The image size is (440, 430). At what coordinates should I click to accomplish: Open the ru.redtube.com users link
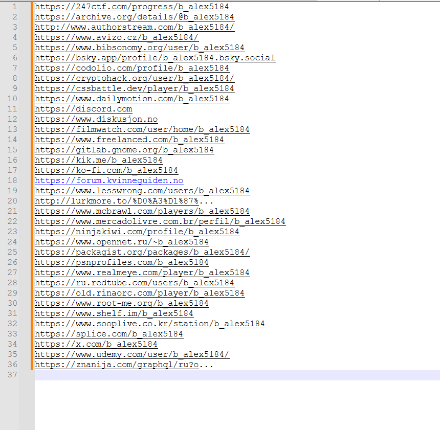coord(135,283)
